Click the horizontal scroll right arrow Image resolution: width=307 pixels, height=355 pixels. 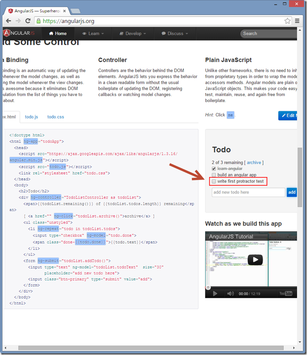[294, 348]
